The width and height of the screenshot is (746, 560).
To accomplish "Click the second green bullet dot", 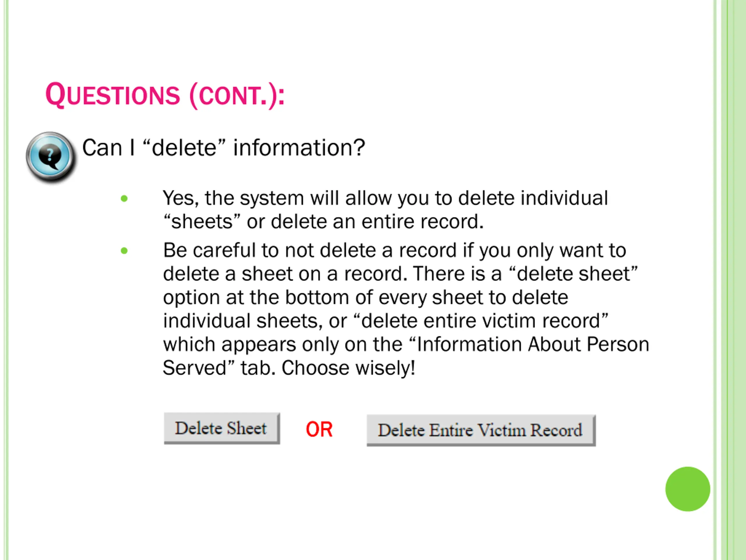I will (x=124, y=251).
